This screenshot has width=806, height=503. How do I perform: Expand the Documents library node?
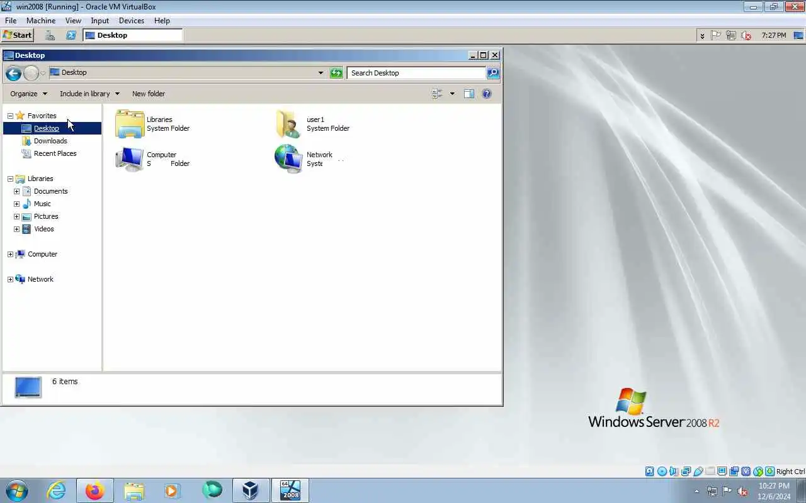pyautogui.click(x=16, y=191)
